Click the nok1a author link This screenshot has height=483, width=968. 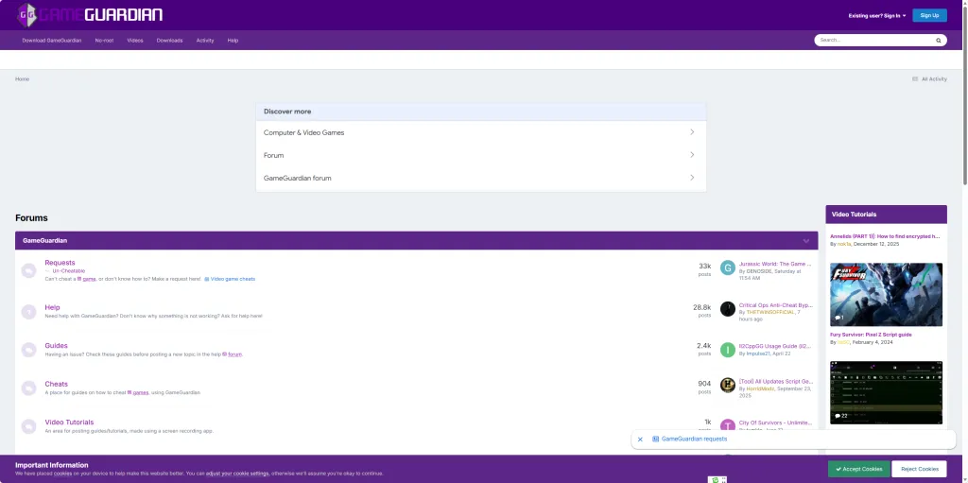point(844,244)
